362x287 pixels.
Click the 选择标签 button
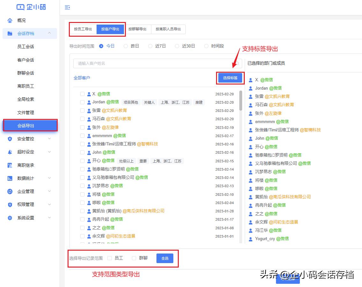tap(230, 78)
